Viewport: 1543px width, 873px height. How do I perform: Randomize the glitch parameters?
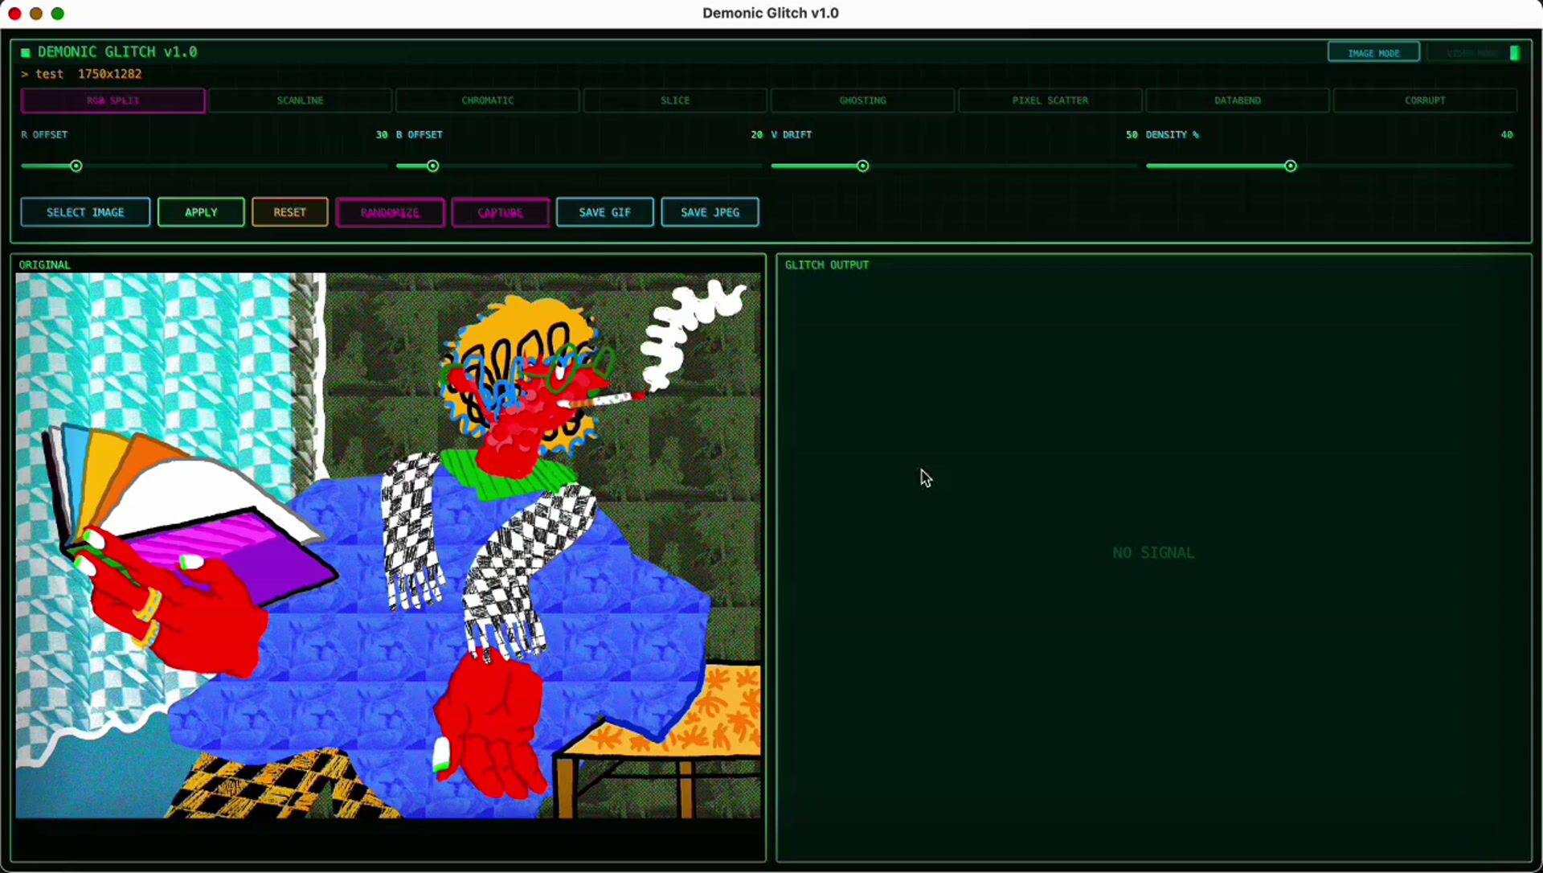coord(390,212)
